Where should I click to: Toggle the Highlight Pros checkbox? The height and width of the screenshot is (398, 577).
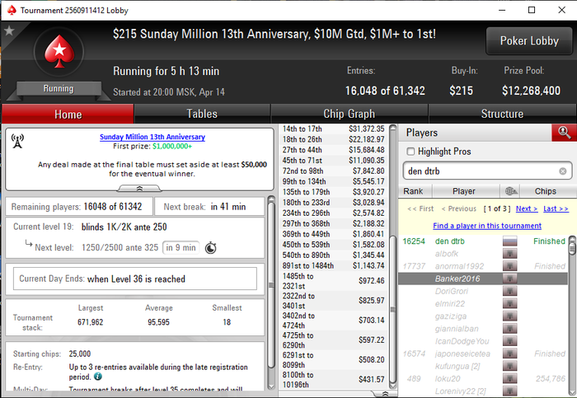410,152
